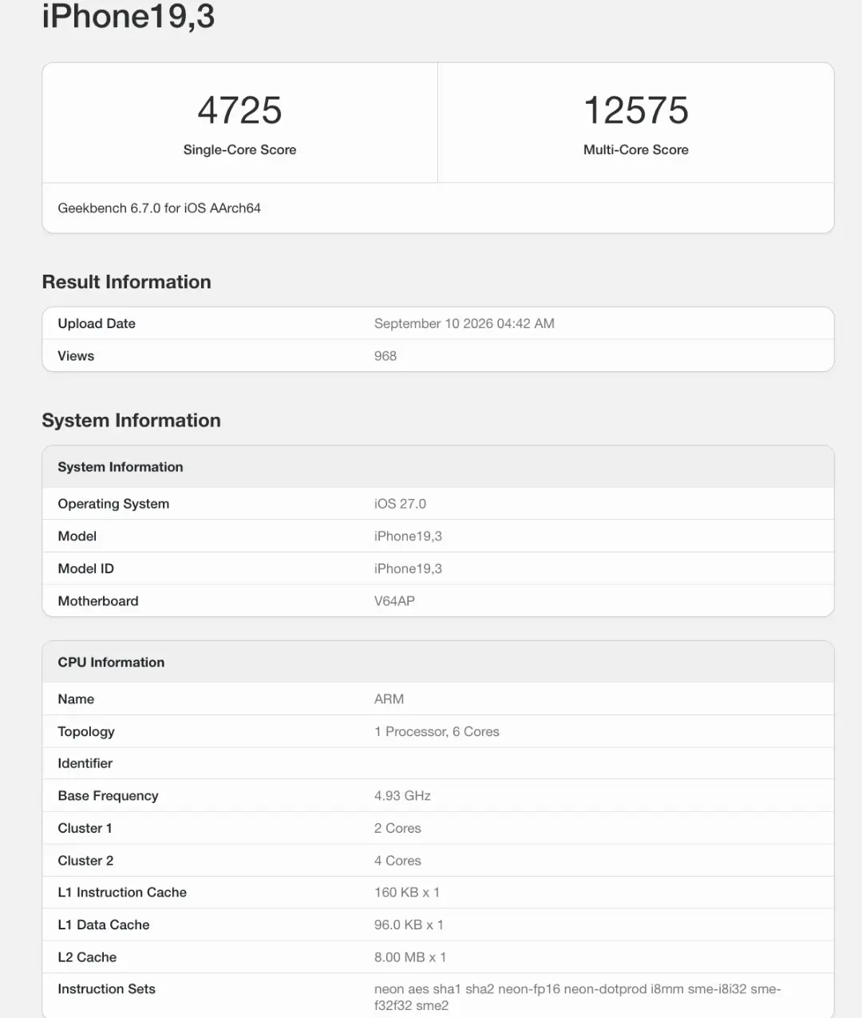Click the iPhone19,3 page title
Image resolution: width=862 pixels, height=1018 pixels.
point(128,16)
